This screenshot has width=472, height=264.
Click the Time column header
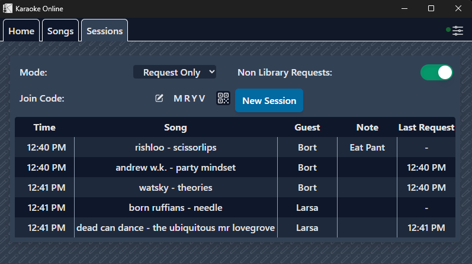[x=44, y=128]
